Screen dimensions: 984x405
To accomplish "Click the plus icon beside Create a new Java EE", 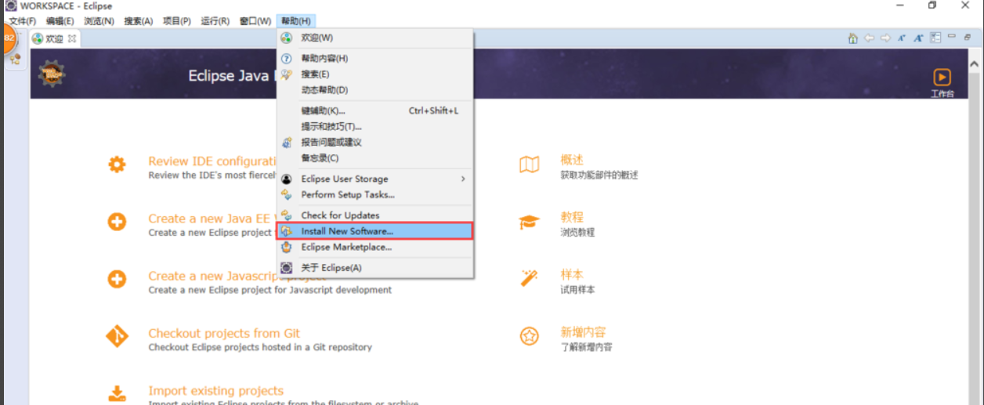I will [x=117, y=222].
